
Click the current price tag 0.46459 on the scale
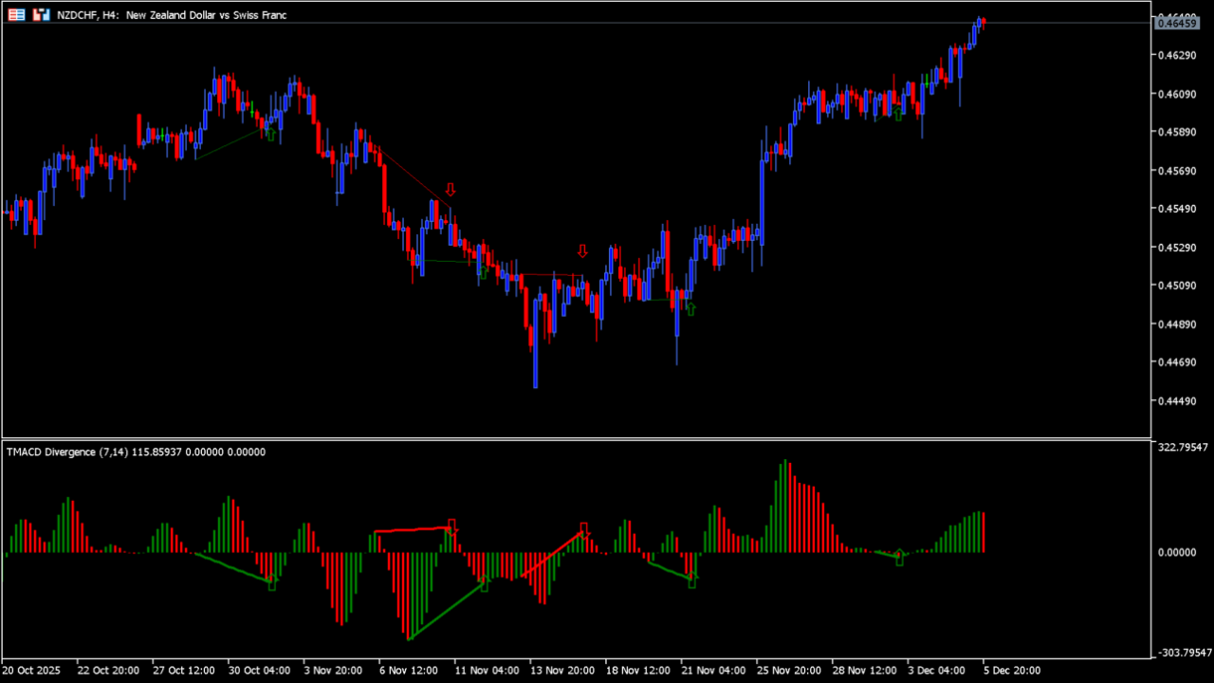pyautogui.click(x=1176, y=24)
